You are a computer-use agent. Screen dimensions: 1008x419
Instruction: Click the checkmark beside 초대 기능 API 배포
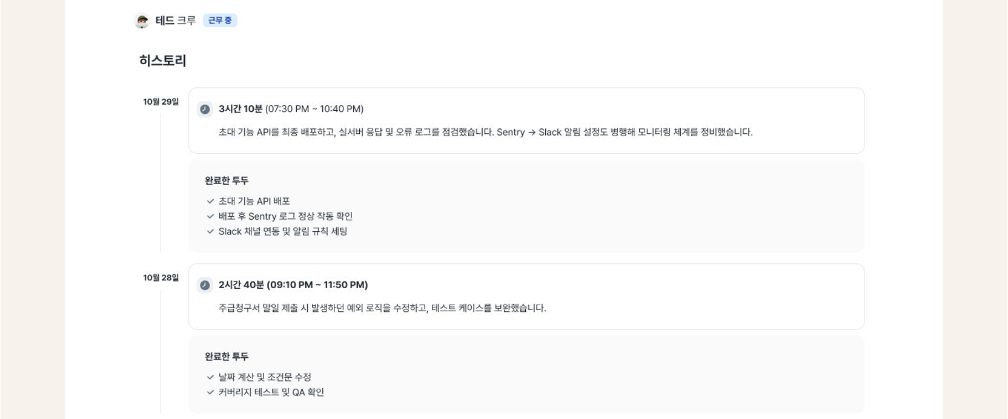[x=209, y=201]
